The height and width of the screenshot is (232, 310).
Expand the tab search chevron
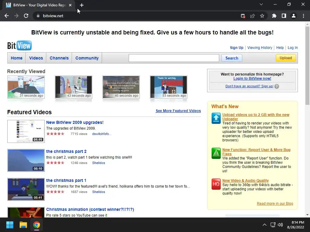click(x=261, y=4)
